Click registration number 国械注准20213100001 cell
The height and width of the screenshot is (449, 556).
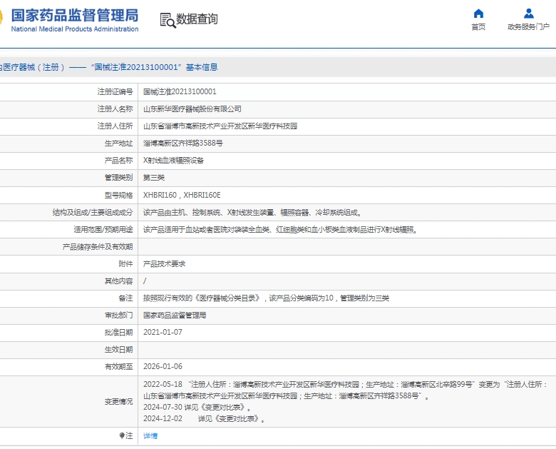click(x=180, y=91)
